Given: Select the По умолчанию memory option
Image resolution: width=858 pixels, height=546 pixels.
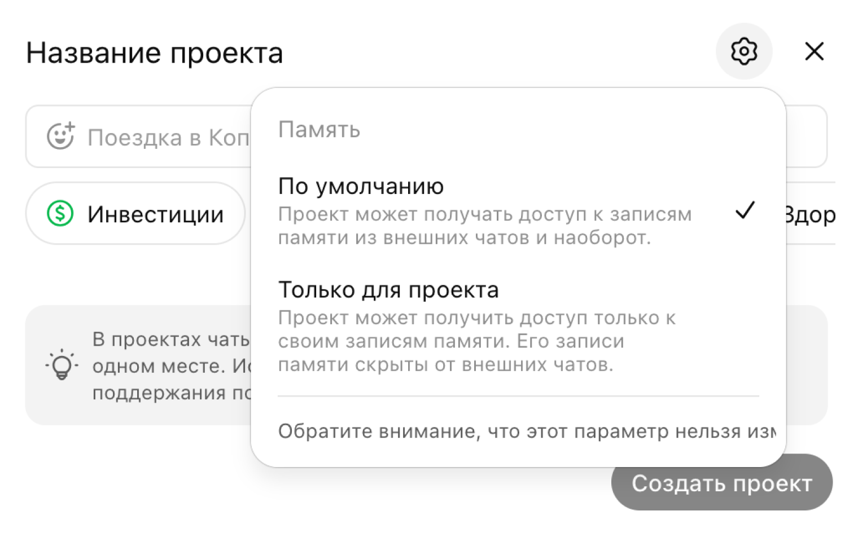Looking at the screenshot, I should tap(361, 187).
